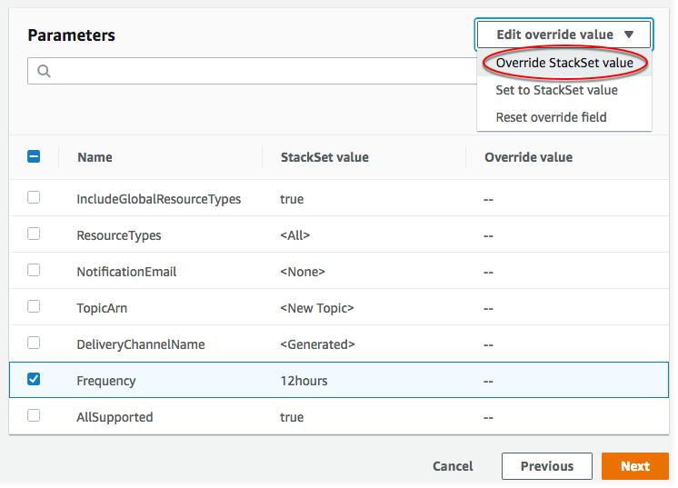Enable the NotificationEmail checkbox

coord(34,270)
